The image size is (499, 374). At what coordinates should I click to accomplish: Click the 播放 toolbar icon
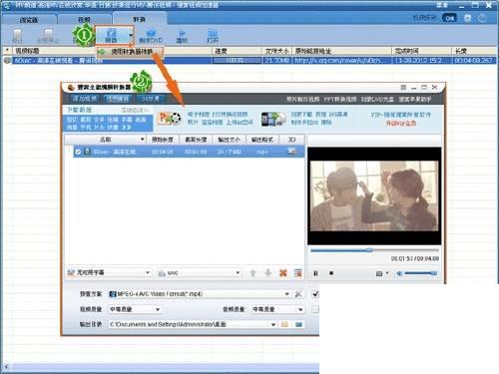pyautogui.click(x=182, y=36)
